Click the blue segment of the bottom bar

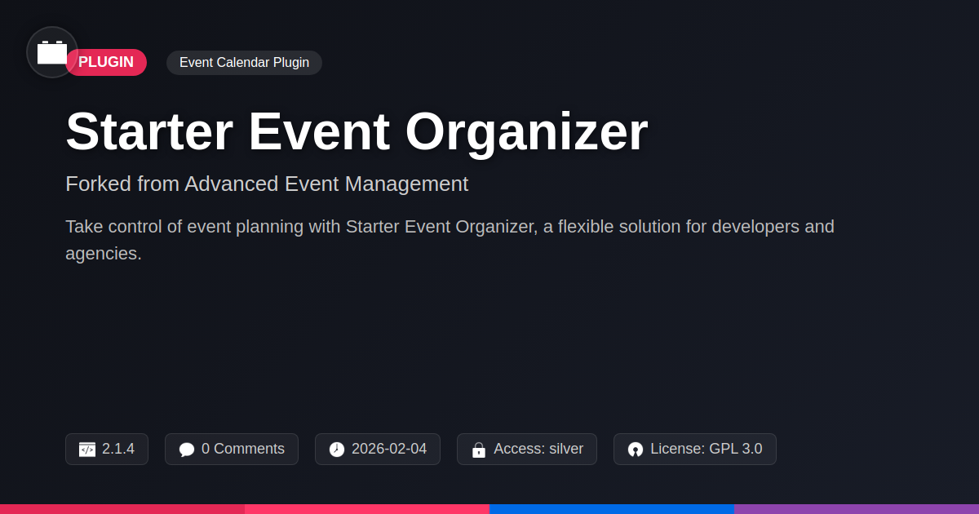(612, 509)
